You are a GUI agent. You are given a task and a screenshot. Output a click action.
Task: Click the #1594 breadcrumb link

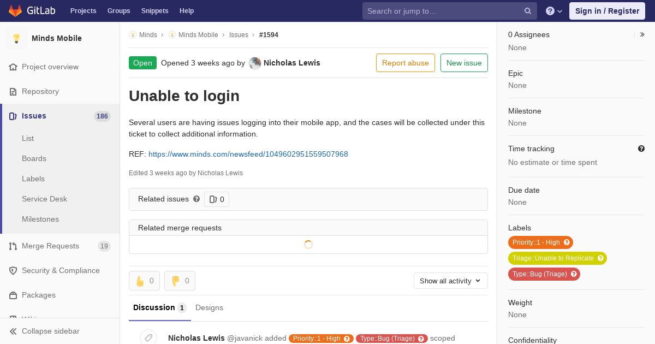(x=269, y=34)
